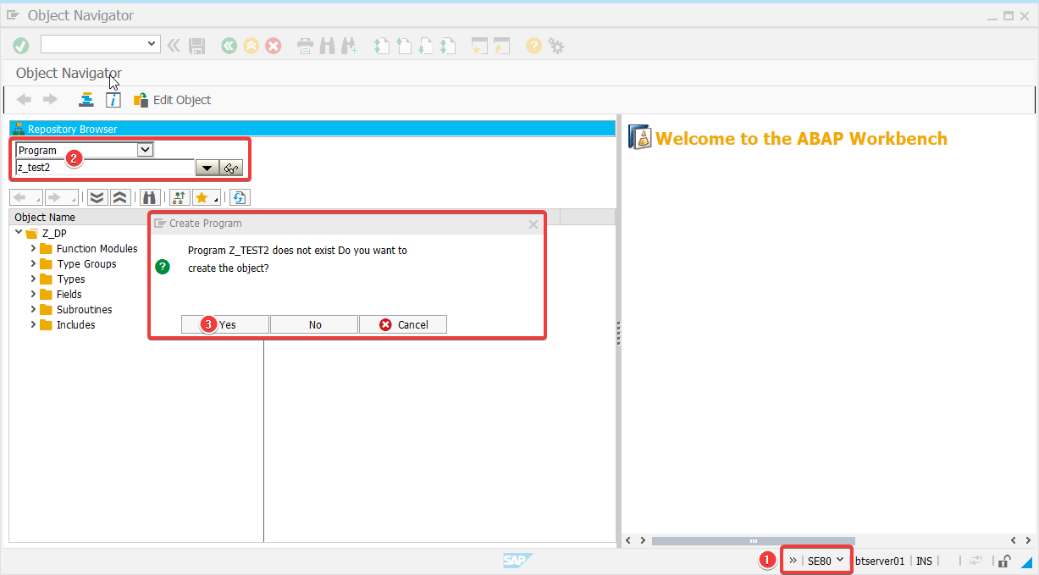The height and width of the screenshot is (575, 1039).
Task: Collapse the Z_DP folder node
Action: (19, 233)
